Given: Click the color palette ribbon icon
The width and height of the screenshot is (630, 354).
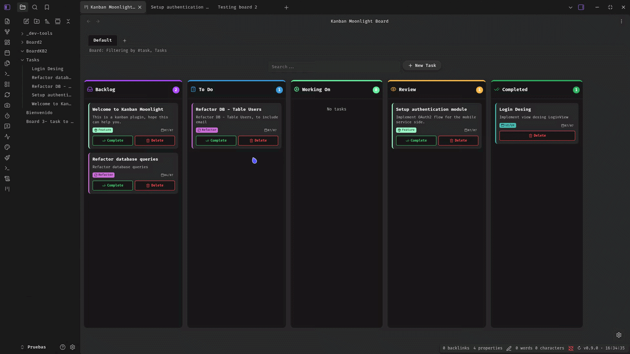Looking at the screenshot, I should point(7,147).
